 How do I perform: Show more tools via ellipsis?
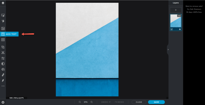[x=3, y=86]
